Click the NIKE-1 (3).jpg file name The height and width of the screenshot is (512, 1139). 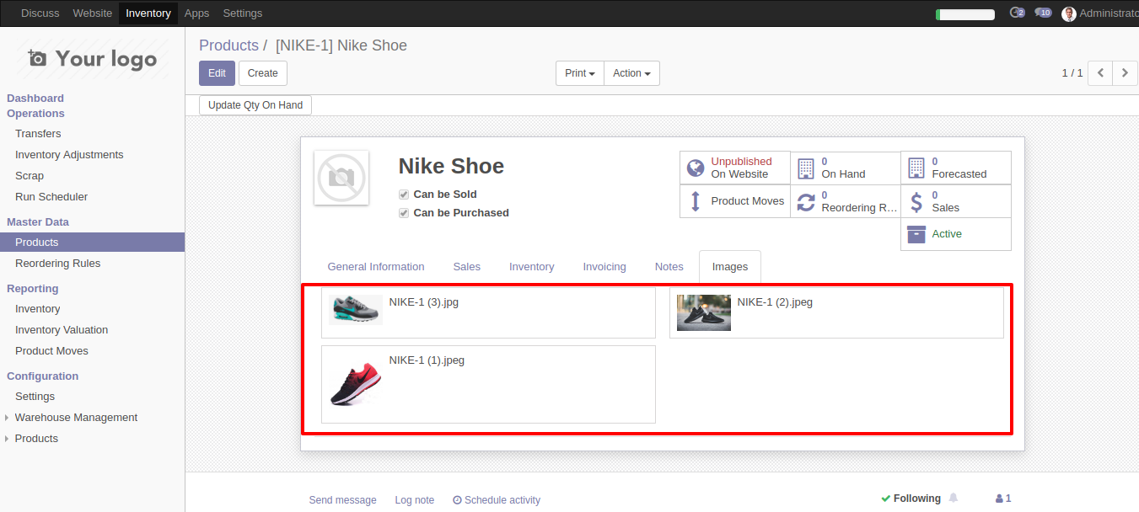[423, 301]
